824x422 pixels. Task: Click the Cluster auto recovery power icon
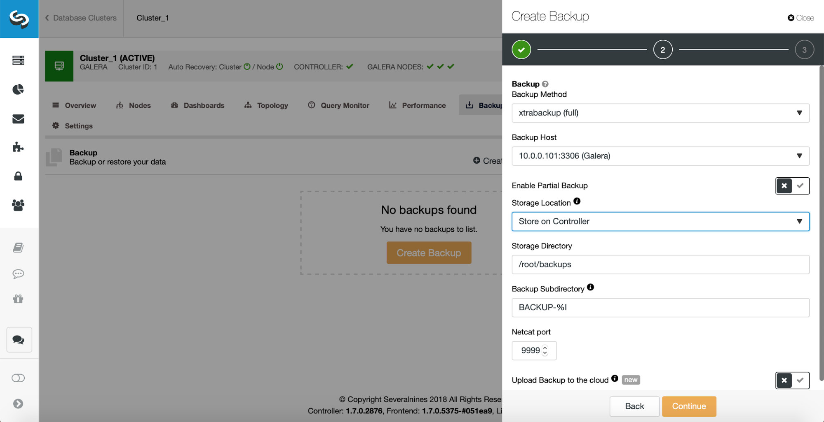click(247, 66)
